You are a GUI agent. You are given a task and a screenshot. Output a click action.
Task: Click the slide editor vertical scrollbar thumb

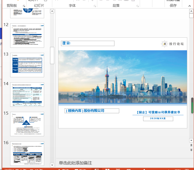(191, 15)
